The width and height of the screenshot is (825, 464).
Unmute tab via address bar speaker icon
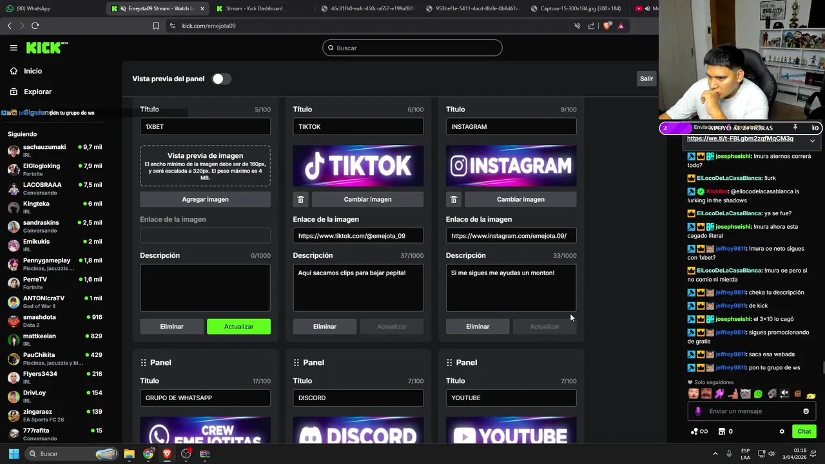pos(577,26)
